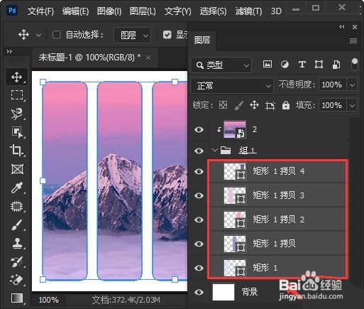
Task: Select the Rectangular Marquee tool
Action: 17,95
